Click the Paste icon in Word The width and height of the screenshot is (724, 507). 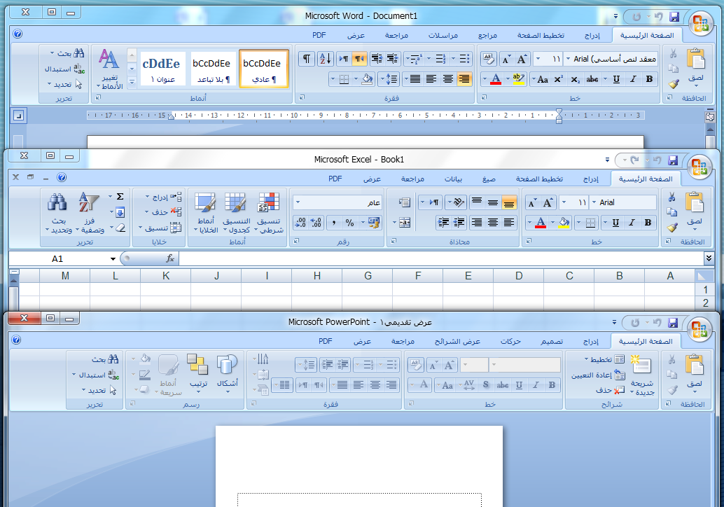click(695, 60)
